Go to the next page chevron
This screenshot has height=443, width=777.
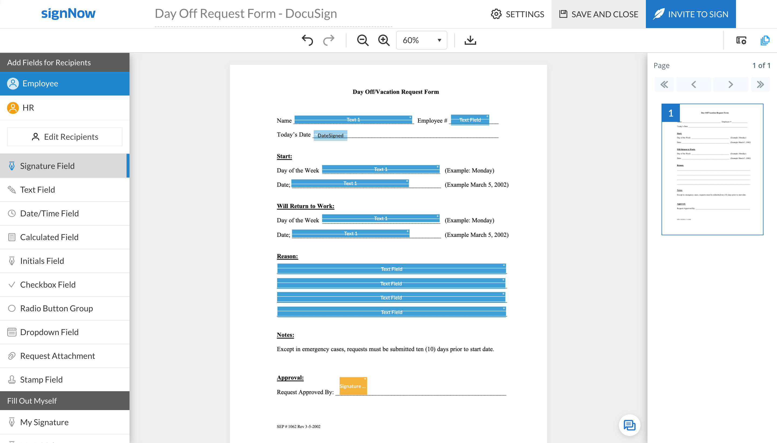[x=730, y=84]
